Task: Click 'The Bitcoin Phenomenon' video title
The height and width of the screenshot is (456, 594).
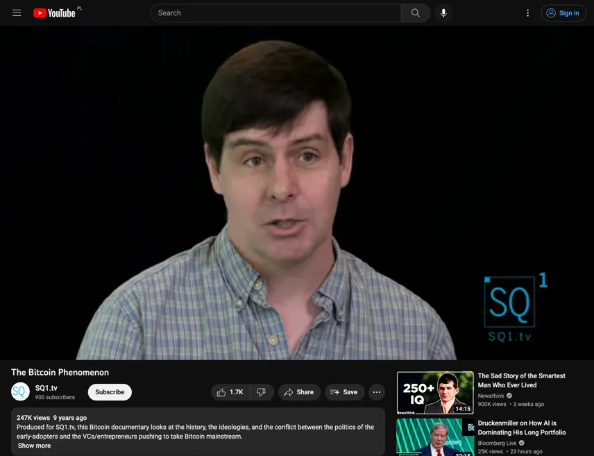Action: coord(60,372)
